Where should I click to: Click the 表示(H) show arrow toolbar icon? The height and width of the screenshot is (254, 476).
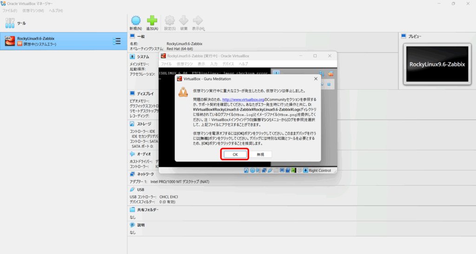[198, 20]
